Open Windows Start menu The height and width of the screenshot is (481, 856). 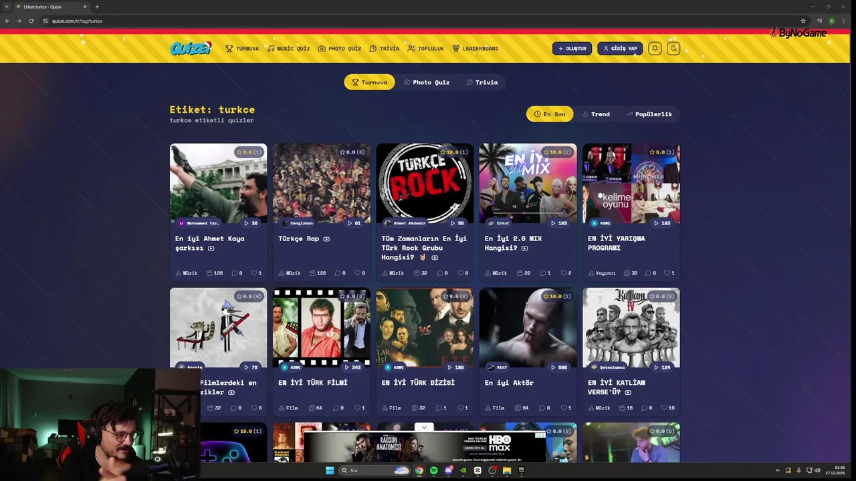(330, 470)
